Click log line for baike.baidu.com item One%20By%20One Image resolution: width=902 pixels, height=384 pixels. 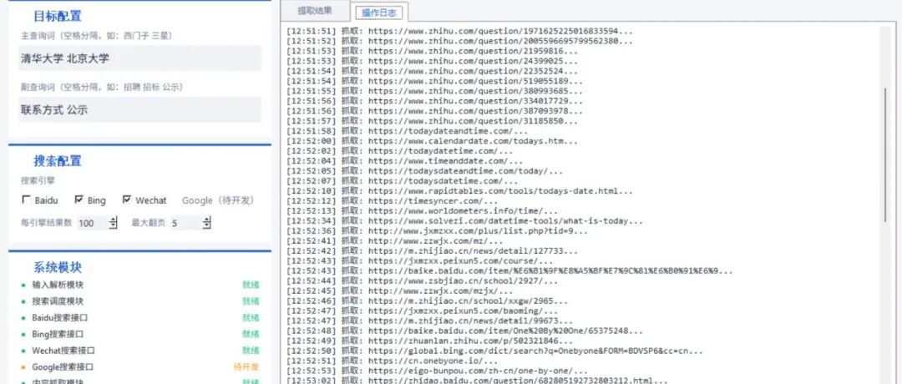(465, 331)
